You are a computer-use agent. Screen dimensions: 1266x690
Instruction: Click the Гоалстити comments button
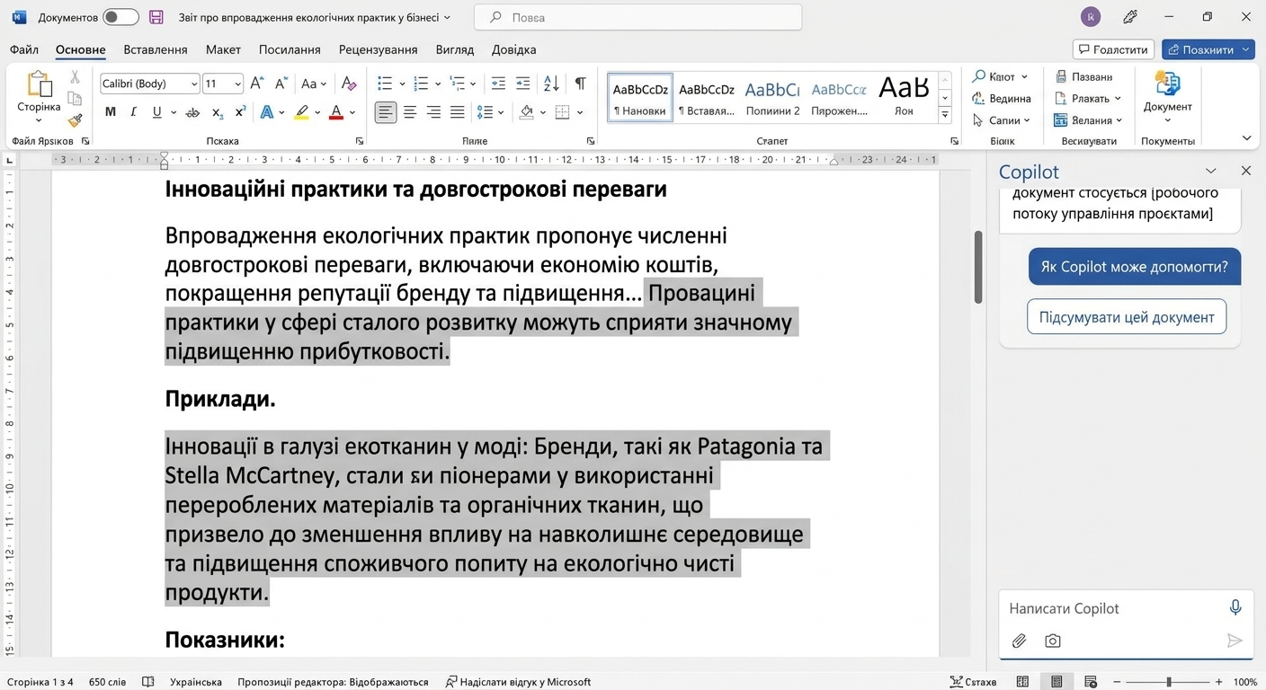(1113, 49)
